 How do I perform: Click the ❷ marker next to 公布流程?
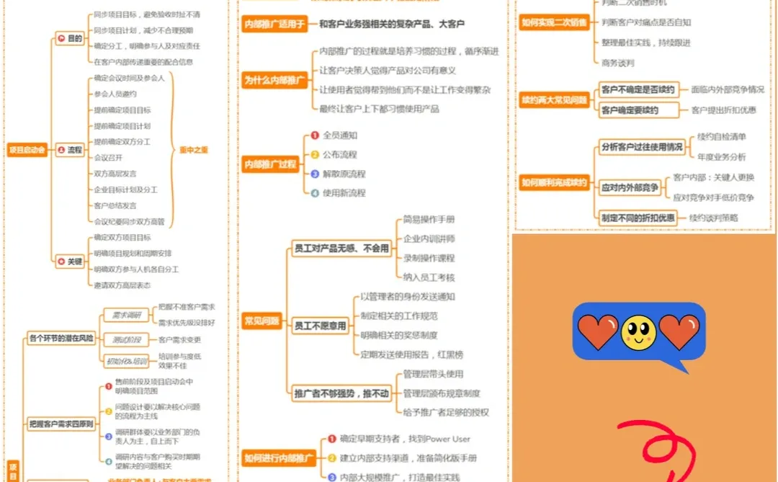[314, 154]
